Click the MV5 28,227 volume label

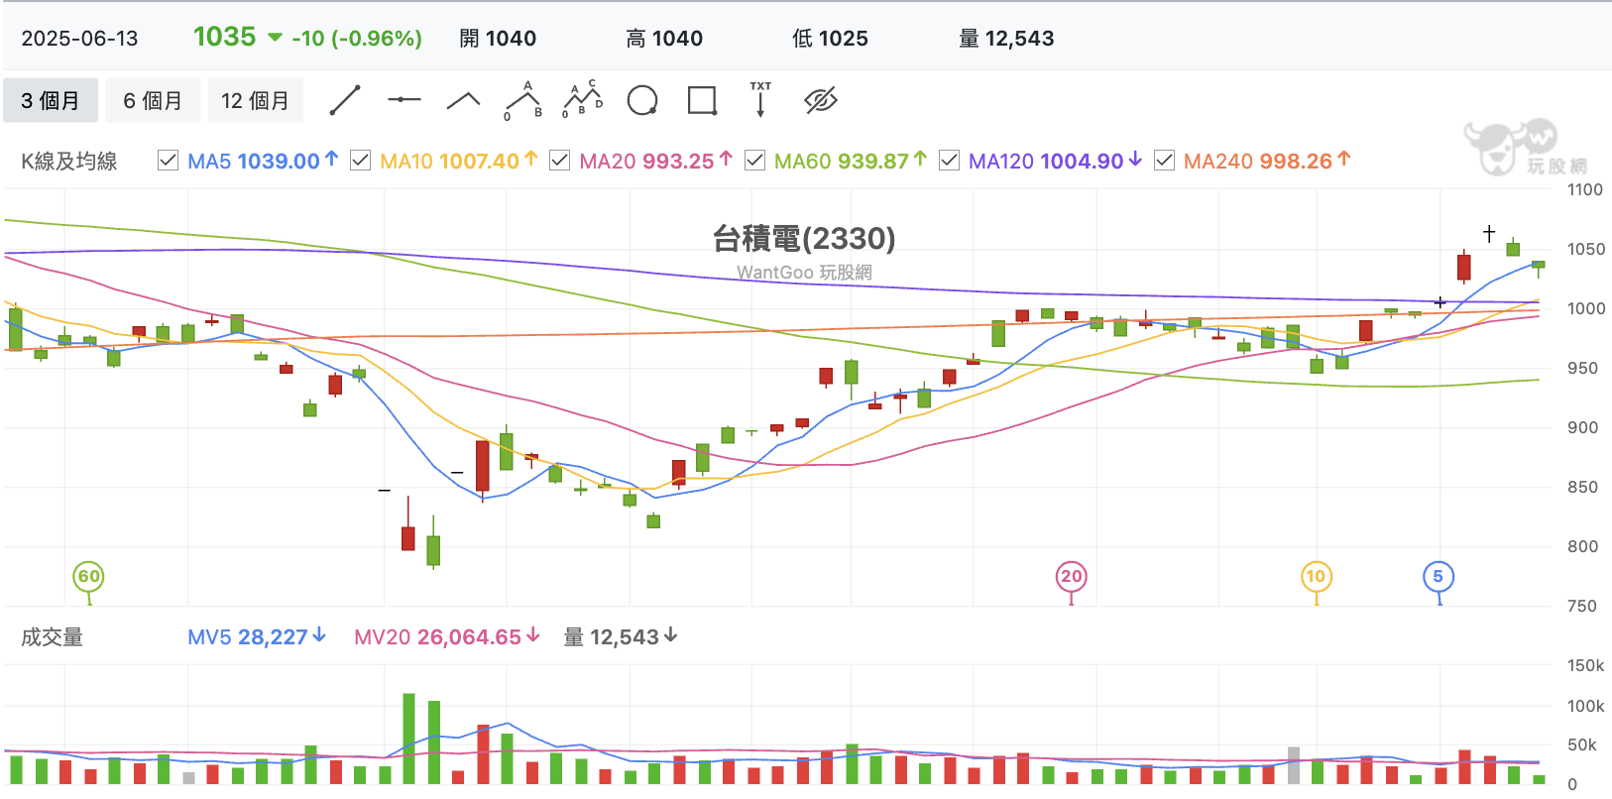257,637
